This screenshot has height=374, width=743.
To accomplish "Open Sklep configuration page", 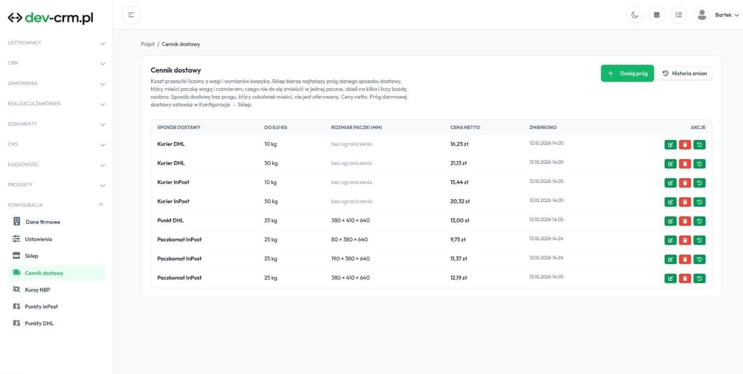I will [x=56, y=256].
